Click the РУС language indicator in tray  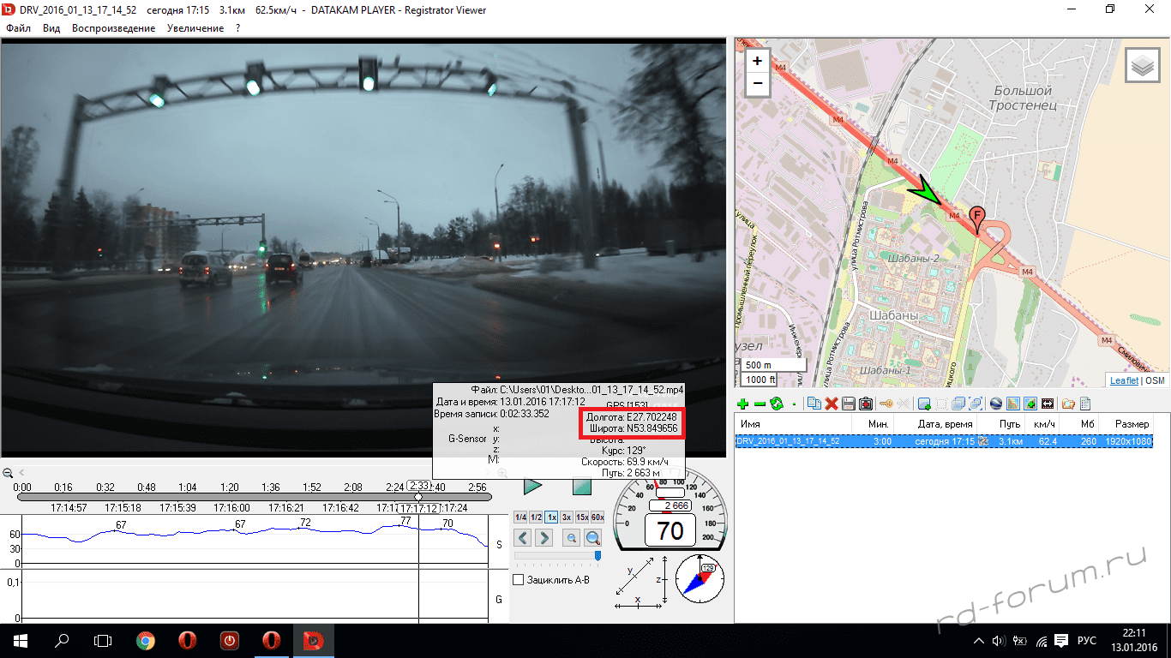[1086, 641]
